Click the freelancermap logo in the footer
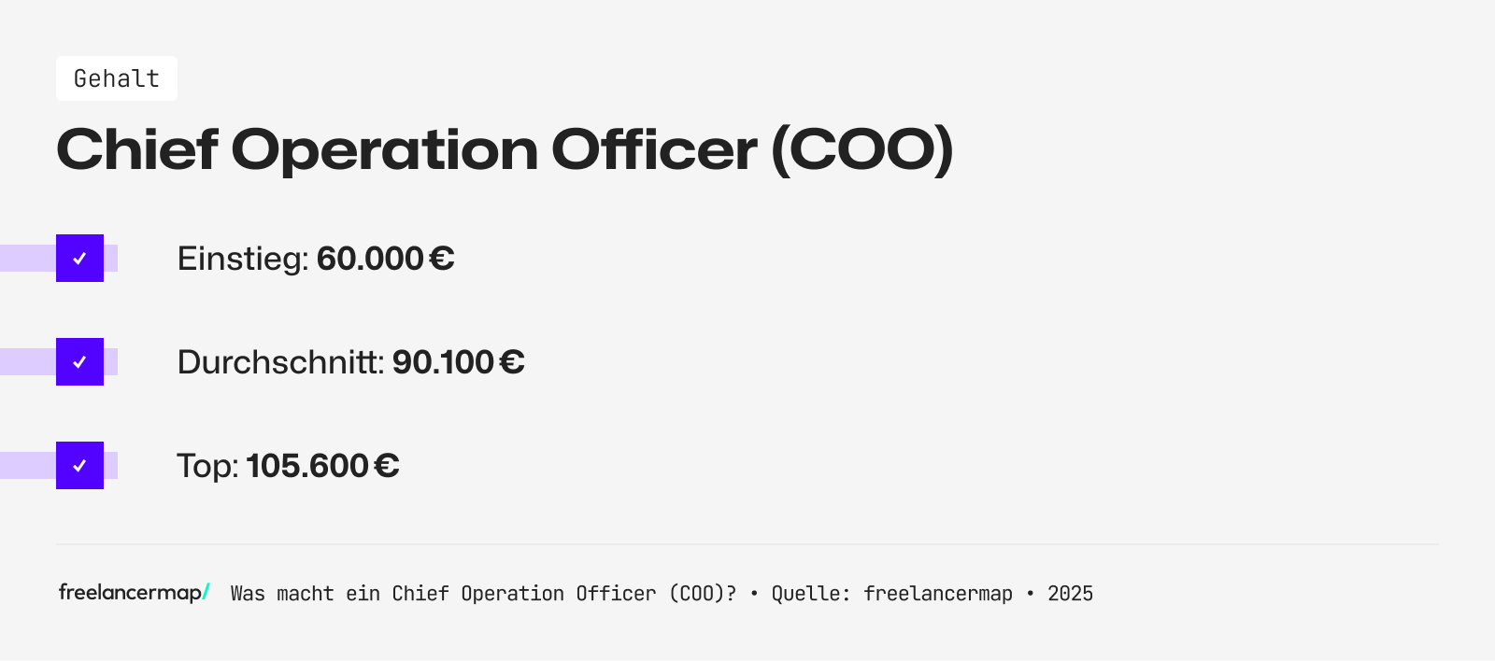Viewport: 1495px width, 661px height. click(129, 593)
